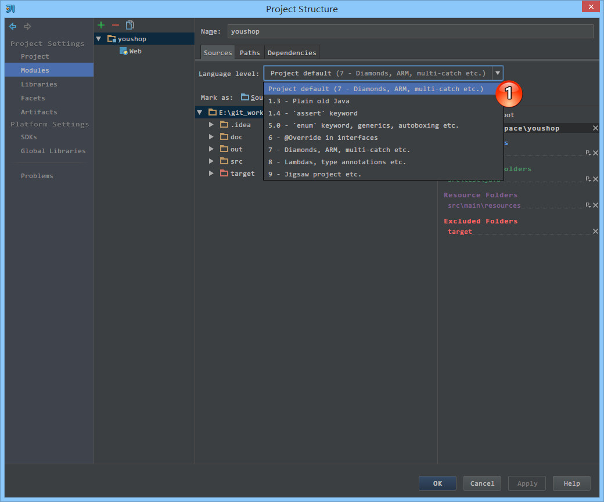Collapse the youshop module tree node
The height and width of the screenshot is (502, 604).
(99, 39)
